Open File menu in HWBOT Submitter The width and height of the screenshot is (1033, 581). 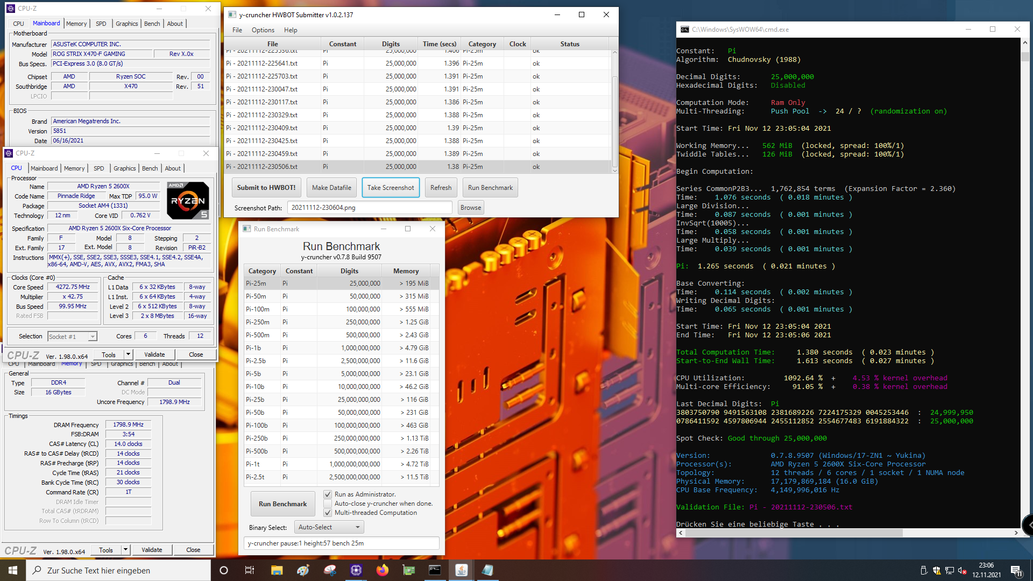pyautogui.click(x=237, y=30)
